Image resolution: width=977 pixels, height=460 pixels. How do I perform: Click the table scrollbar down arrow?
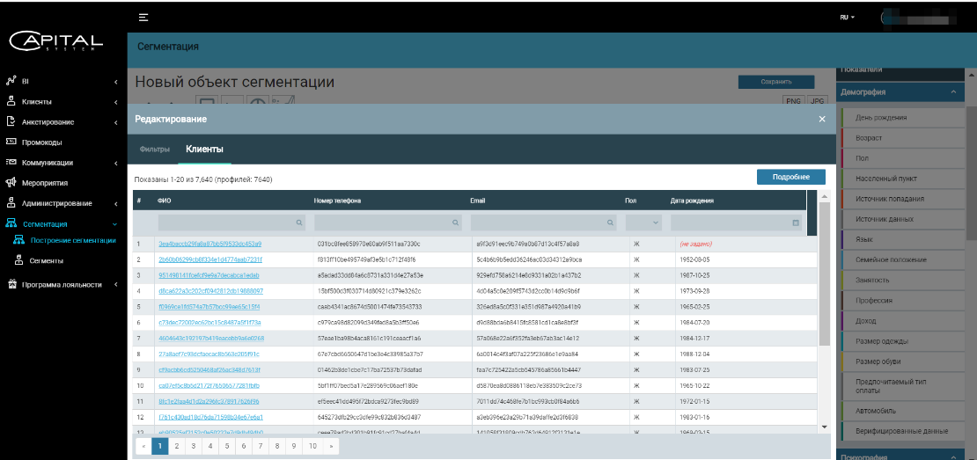pyautogui.click(x=824, y=427)
